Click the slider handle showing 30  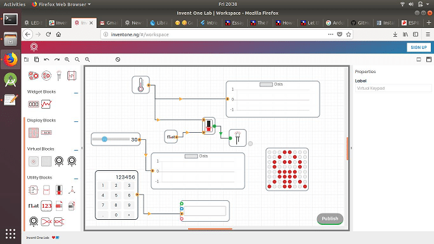coord(104,139)
